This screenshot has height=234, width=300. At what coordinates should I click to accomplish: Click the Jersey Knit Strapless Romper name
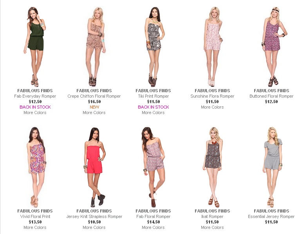pos(94,217)
